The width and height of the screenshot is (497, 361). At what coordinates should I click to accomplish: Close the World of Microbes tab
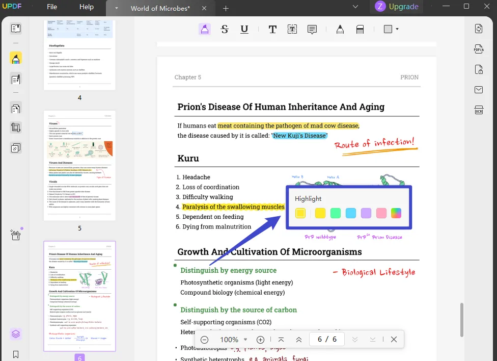(x=204, y=8)
